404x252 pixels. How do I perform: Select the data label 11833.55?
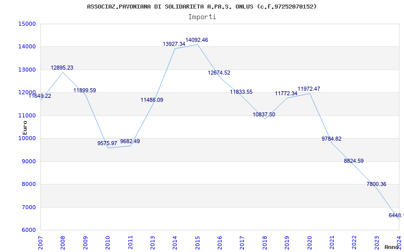pyautogui.click(x=241, y=92)
